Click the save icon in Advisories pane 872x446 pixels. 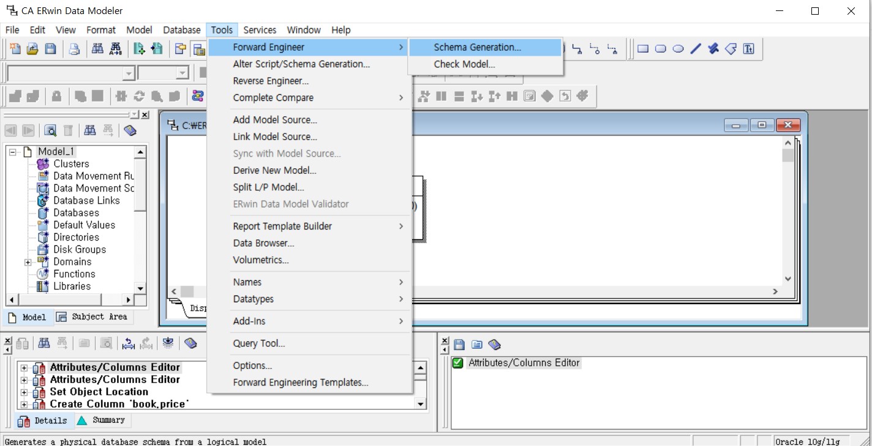tap(459, 345)
